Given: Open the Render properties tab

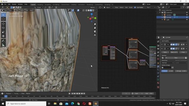Looking at the screenshot, I should (158, 46).
